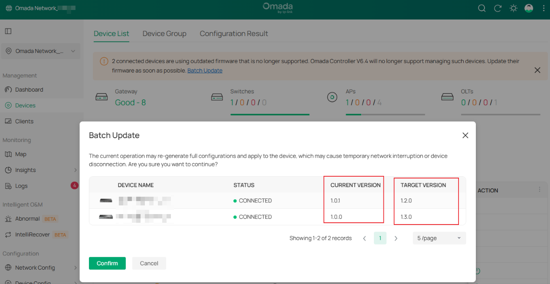The image size is (550, 284).
Task: Open Clients in the sidebar
Action: 24,121
